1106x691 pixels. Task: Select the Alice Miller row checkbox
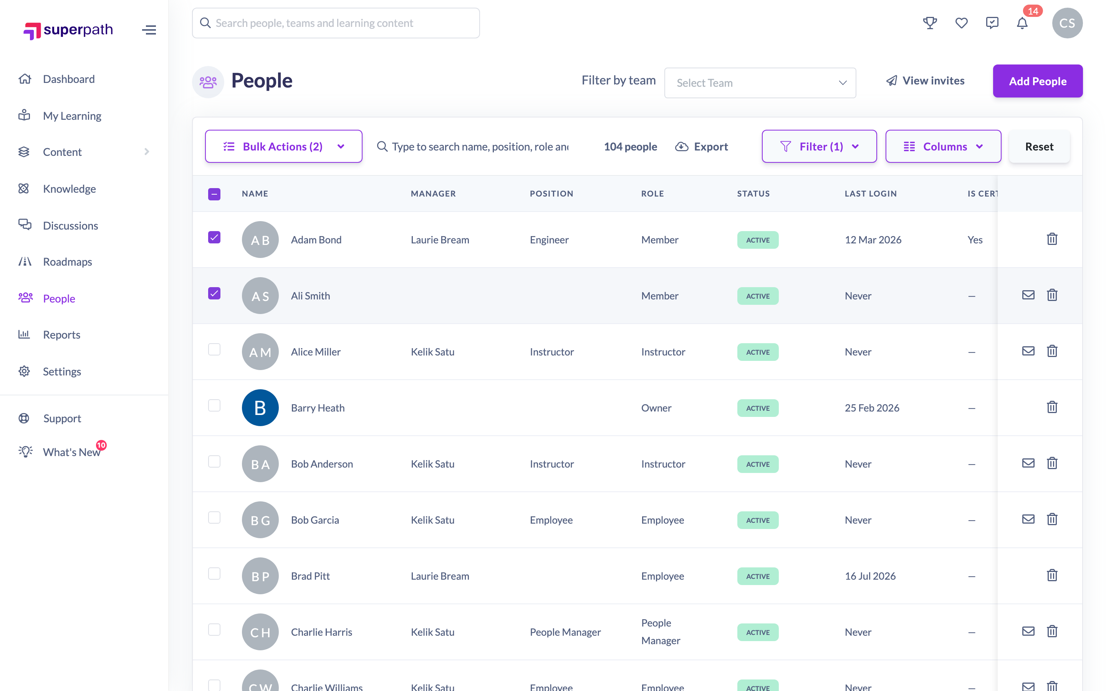tap(214, 350)
